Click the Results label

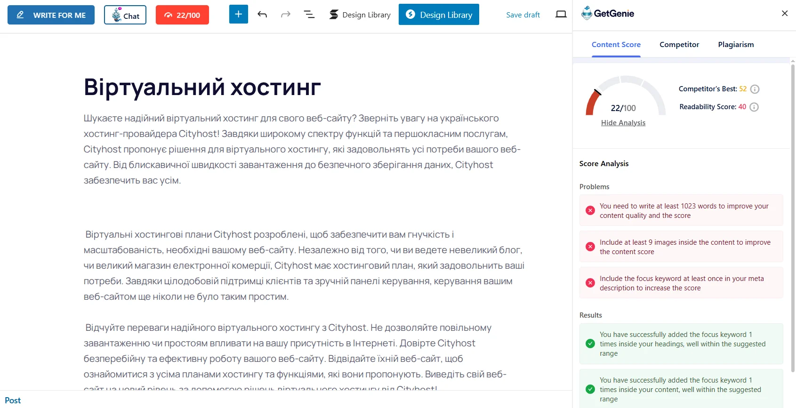pos(591,315)
